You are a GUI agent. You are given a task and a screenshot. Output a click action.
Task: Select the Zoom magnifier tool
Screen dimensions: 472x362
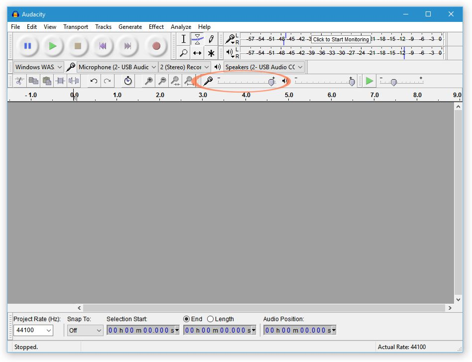183,53
